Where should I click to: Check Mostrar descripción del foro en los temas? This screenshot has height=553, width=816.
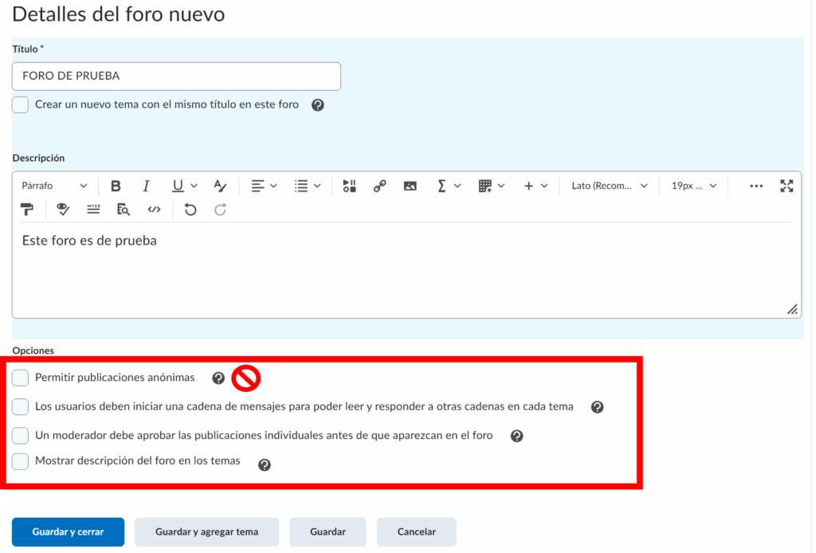[21, 461]
